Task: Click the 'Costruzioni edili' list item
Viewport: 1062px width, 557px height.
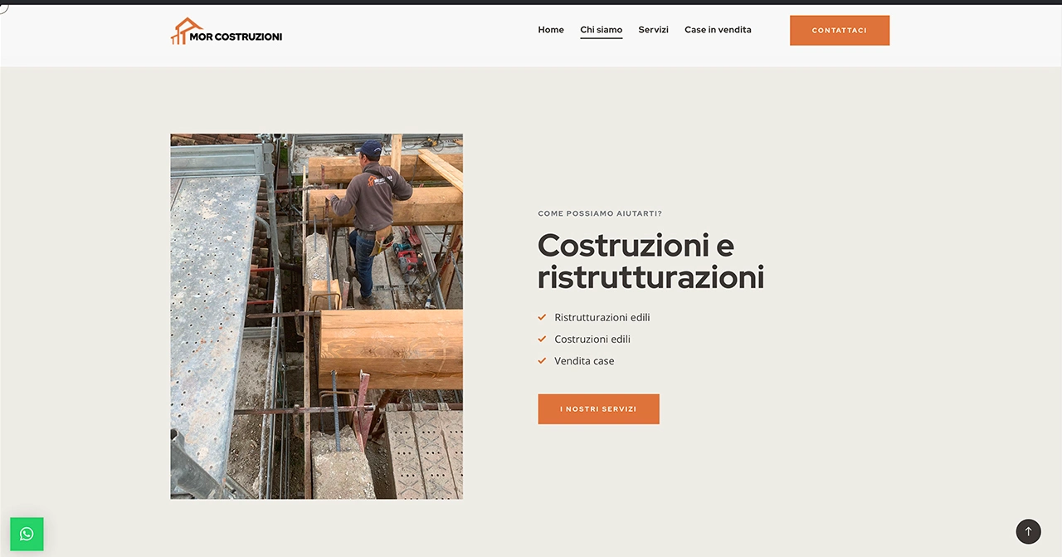Action: [592, 339]
